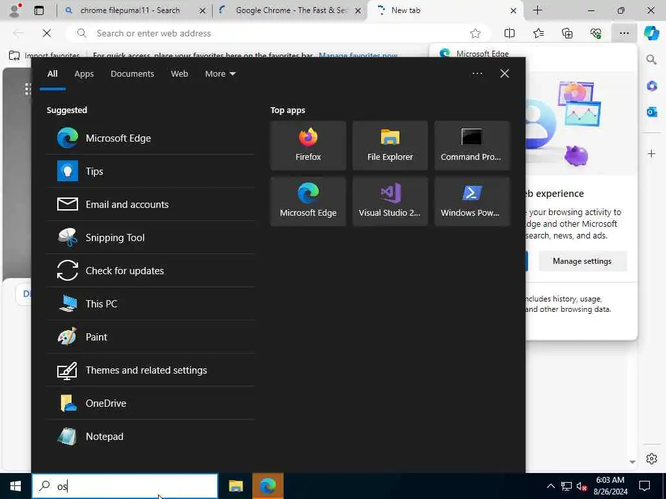Image resolution: width=666 pixels, height=499 pixels.
Task: Toggle Edge split screen view
Action: pyautogui.click(x=509, y=33)
